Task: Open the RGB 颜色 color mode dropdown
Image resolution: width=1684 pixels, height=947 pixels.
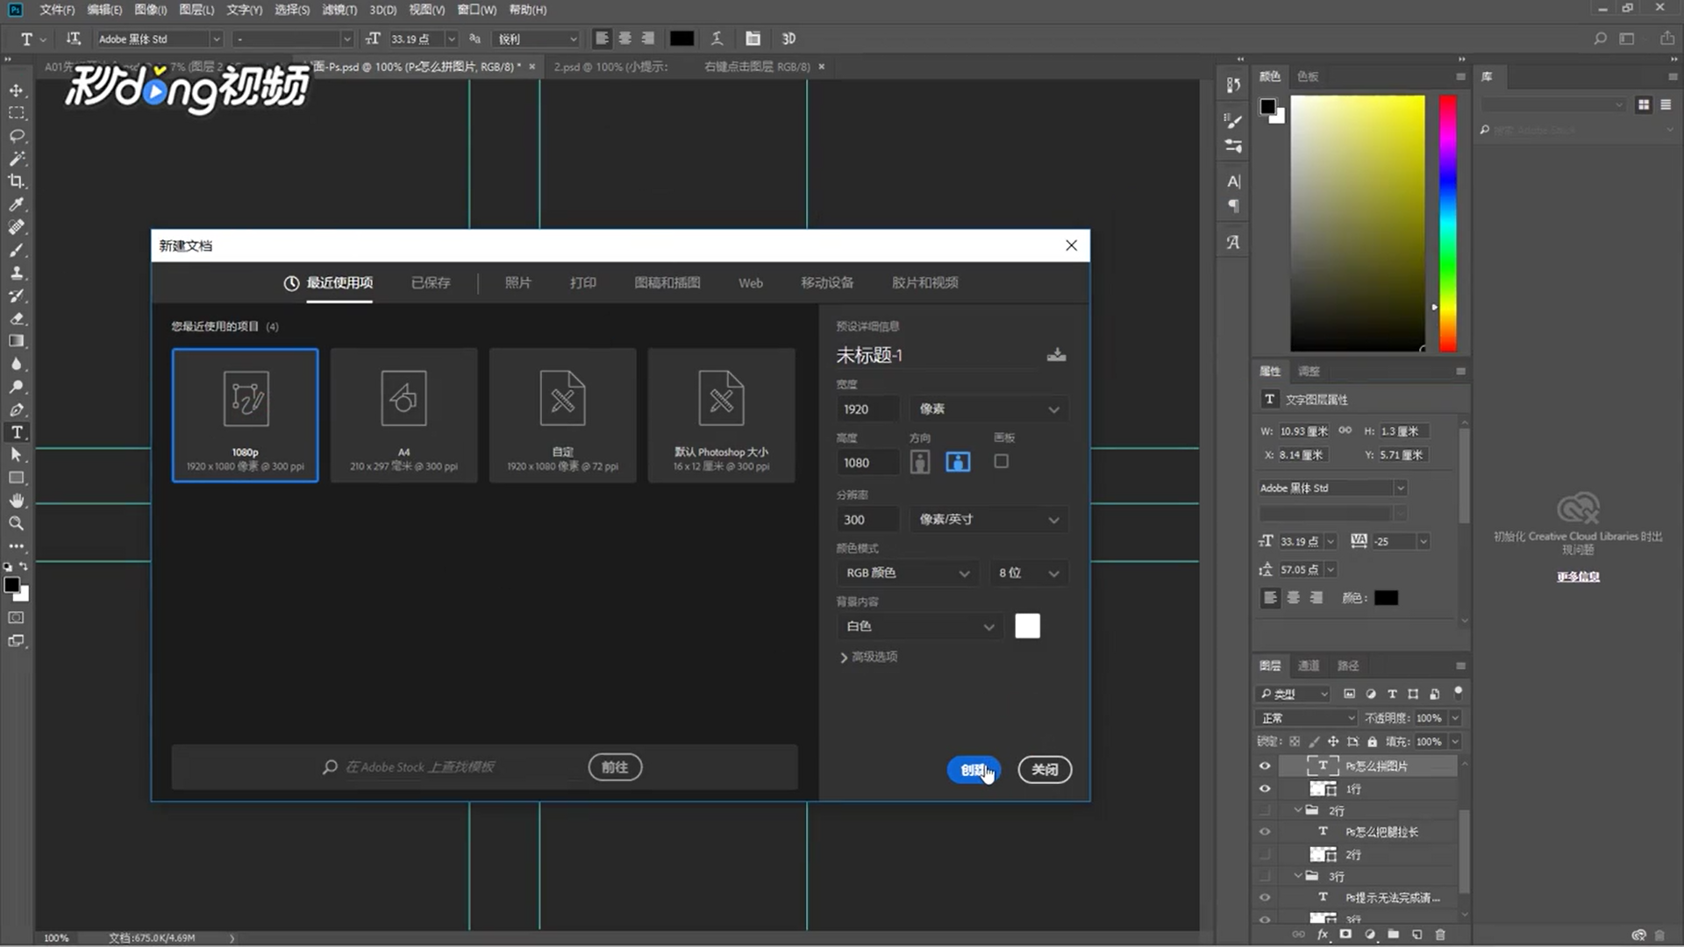Action: [906, 573]
